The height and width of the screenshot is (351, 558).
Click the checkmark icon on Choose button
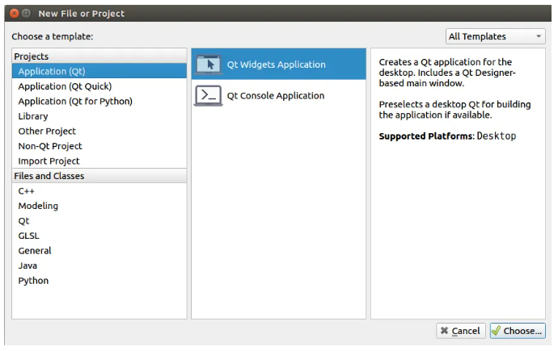pos(496,331)
